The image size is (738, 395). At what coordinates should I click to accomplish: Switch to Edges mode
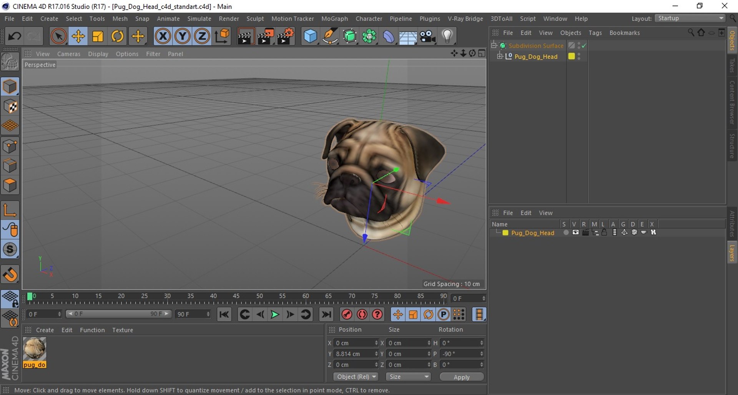10,166
